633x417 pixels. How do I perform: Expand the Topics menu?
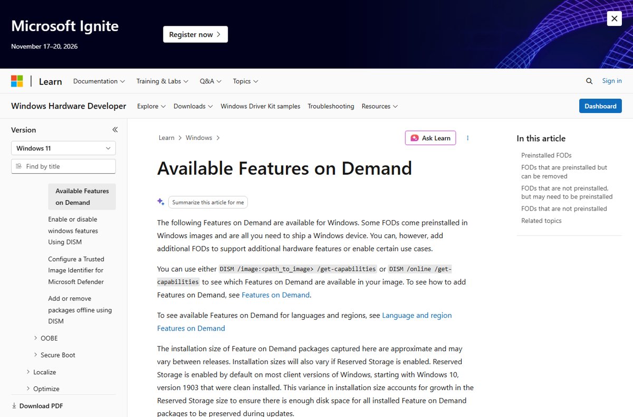tap(245, 81)
